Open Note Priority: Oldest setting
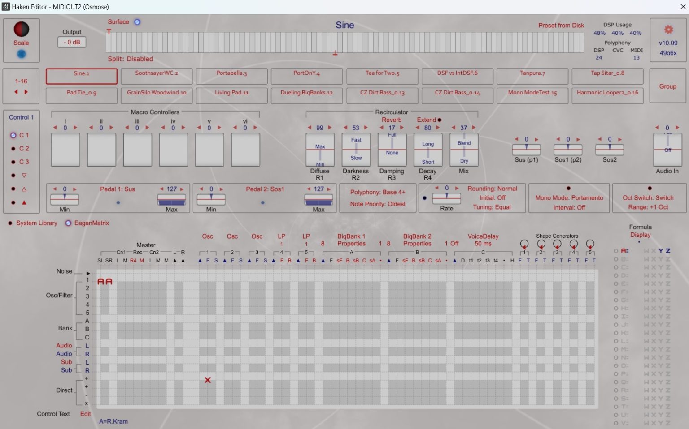Screen dimensions: 689x429 tap(378, 204)
